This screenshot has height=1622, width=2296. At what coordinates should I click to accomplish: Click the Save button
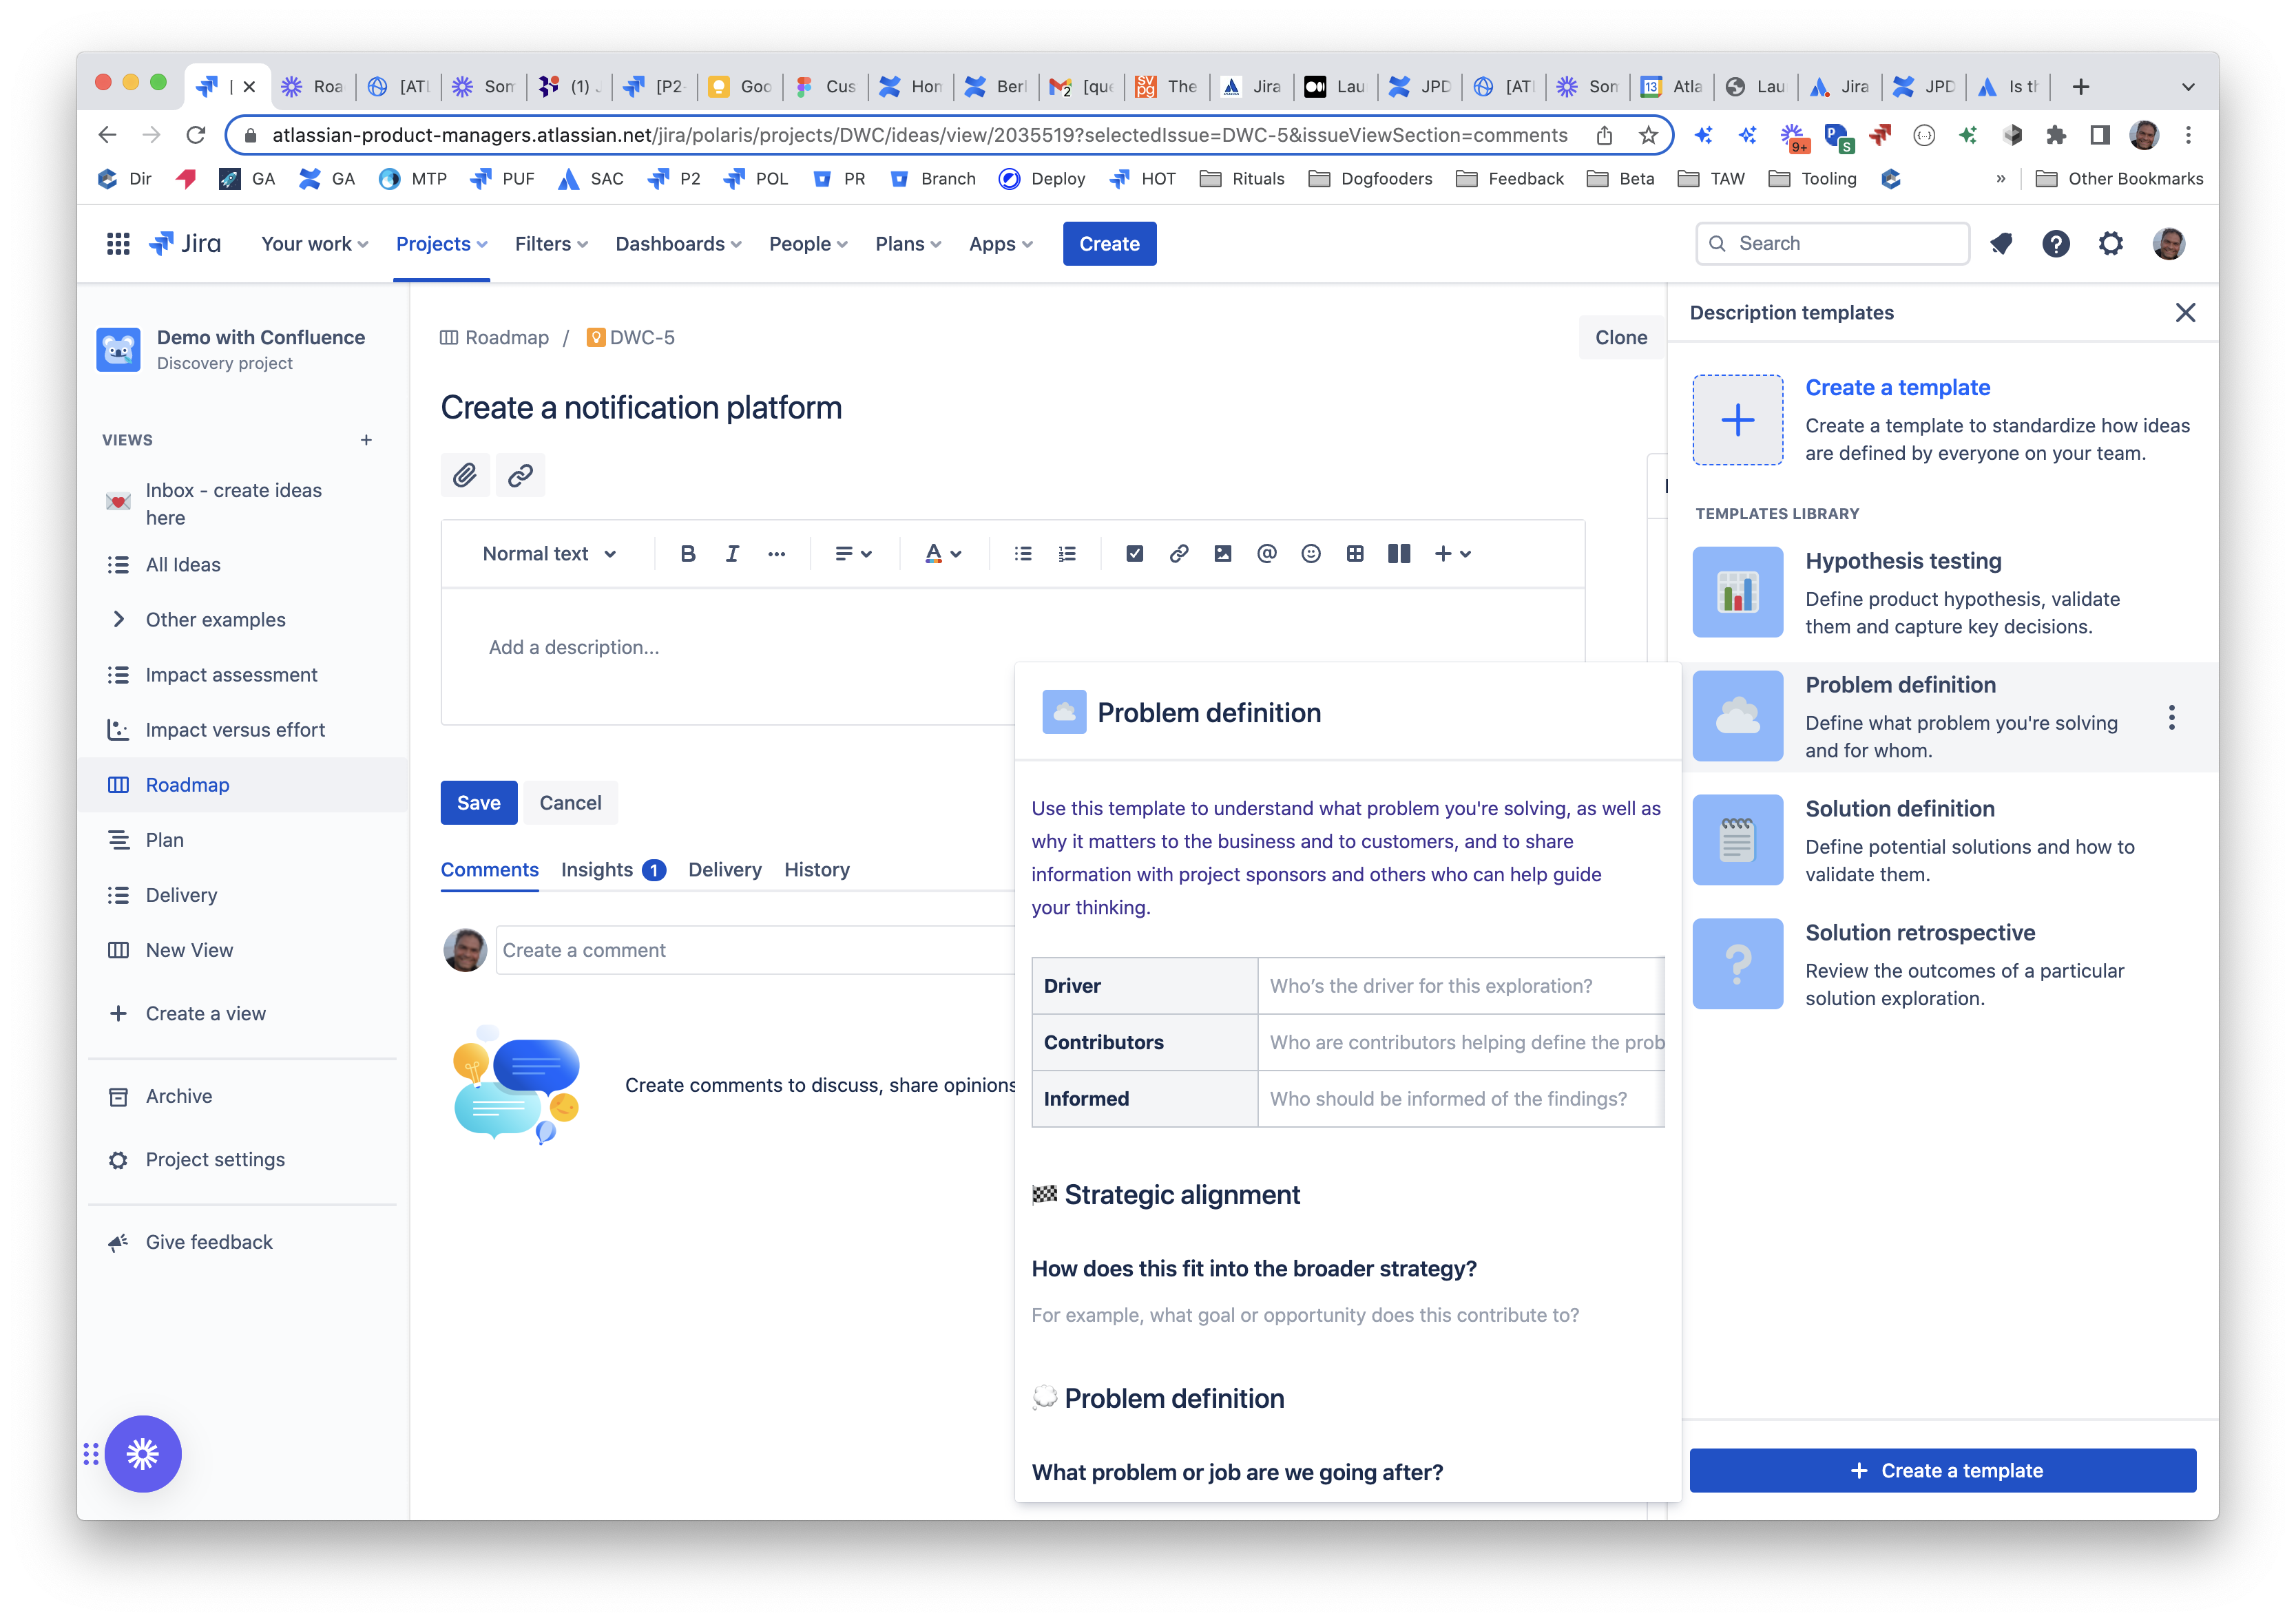[x=478, y=803]
